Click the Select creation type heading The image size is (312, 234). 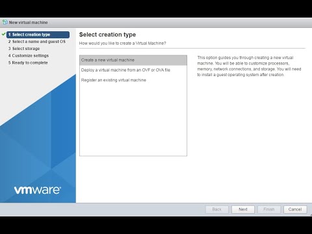click(x=107, y=34)
